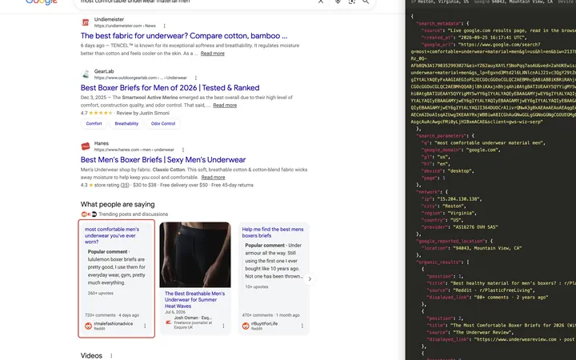Click the "organic_results" key in JSON panel
Viewport: 576px width, 360px height.
point(438,262)
